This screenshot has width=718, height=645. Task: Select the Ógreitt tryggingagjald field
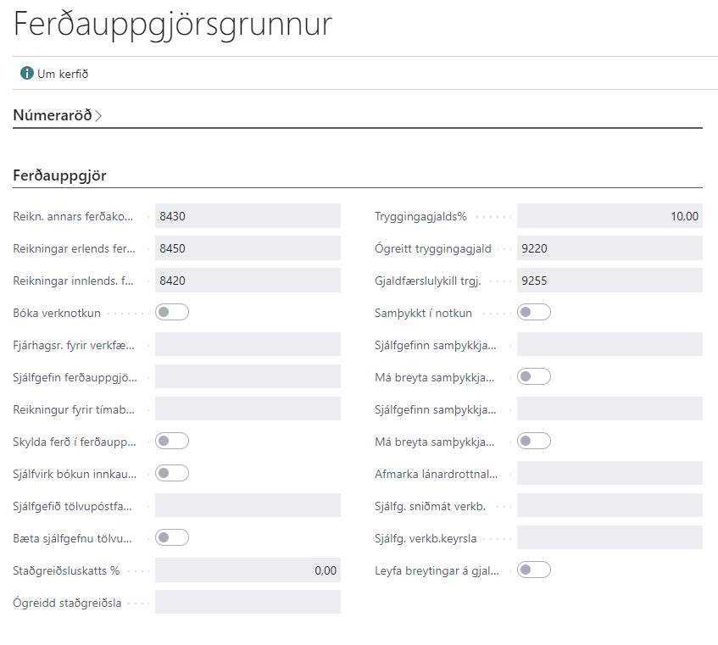tap(609, 248)
